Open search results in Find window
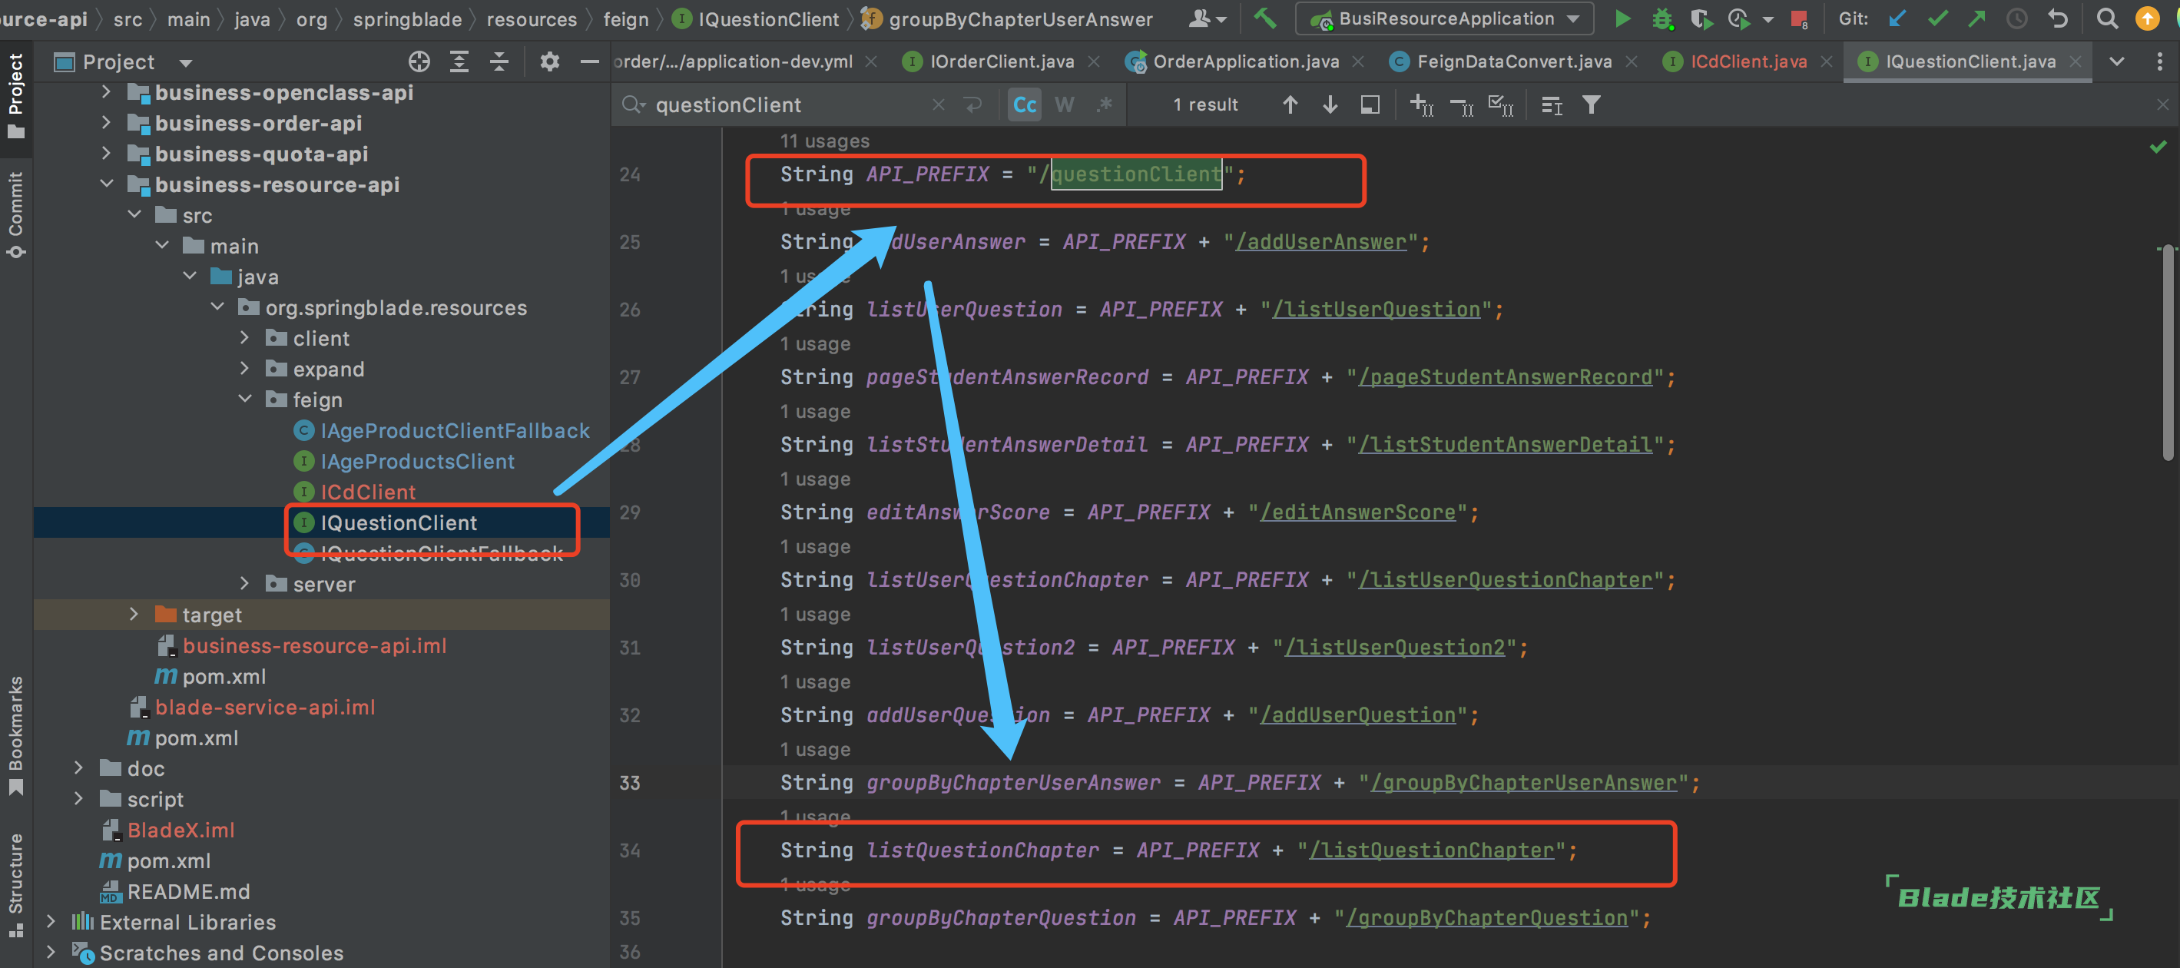2180x968 pixels. pos(1370,105)
